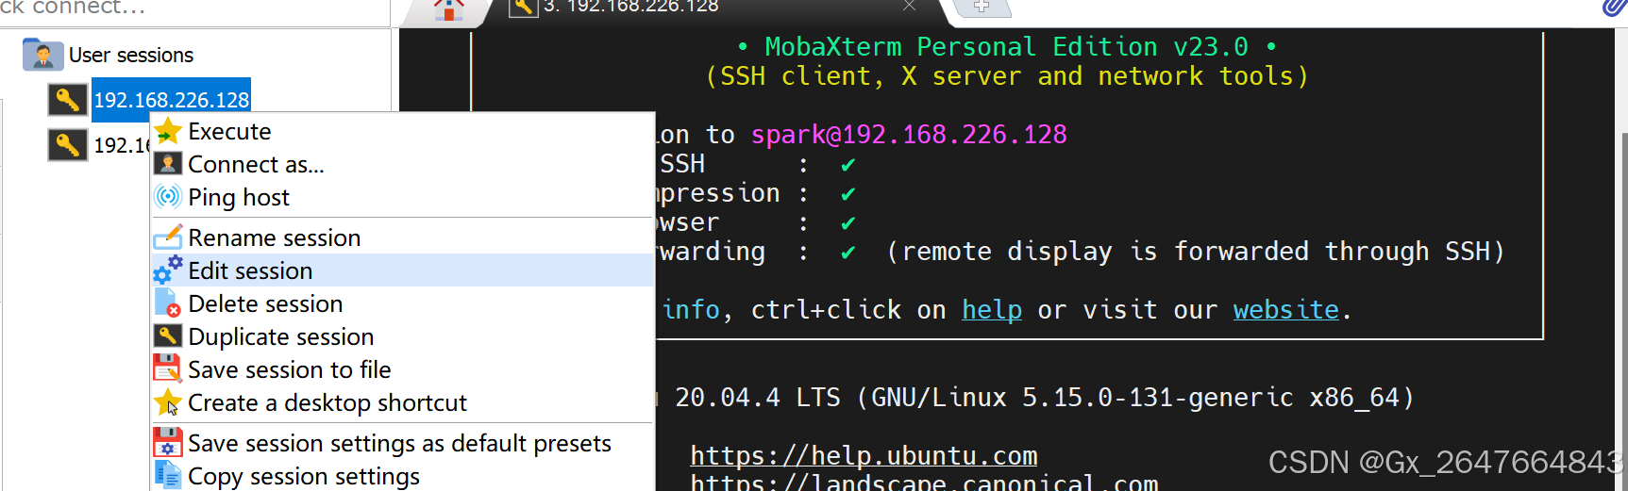The width and height of the screenshot is (1628, 491).
Task: Open a new tab with the plus button
Action: [982, 8]
